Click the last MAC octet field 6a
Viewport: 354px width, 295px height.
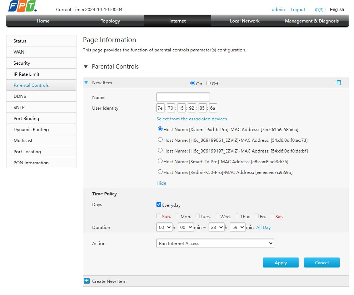tap(213, 108)
